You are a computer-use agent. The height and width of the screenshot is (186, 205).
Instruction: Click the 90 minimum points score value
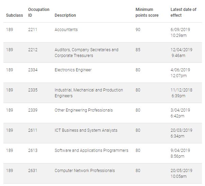coord(138,30)
